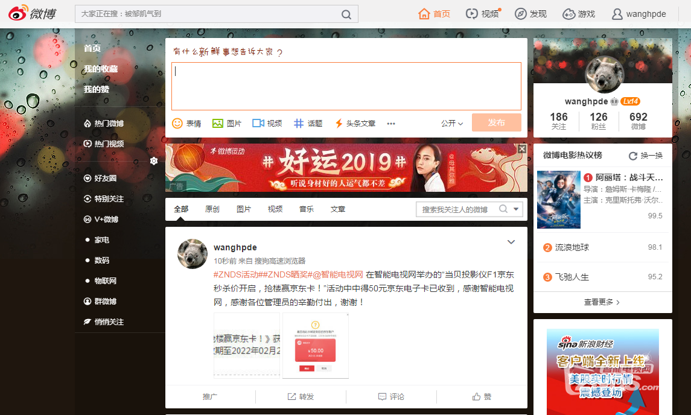
Task: Click wanghpde koala avatar in post
Action: coord(193,254)
